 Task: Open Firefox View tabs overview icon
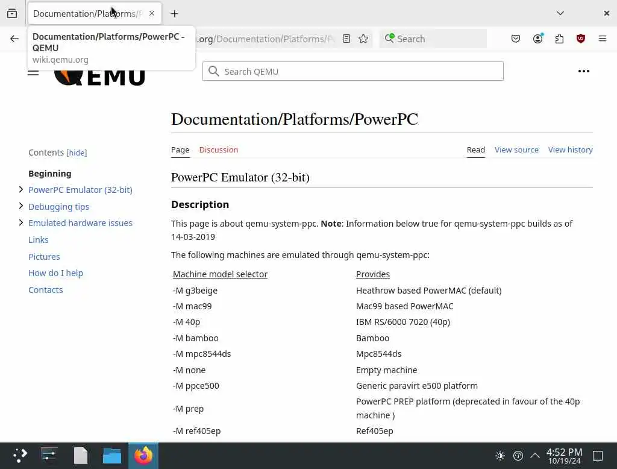click(x=12, y=13)
